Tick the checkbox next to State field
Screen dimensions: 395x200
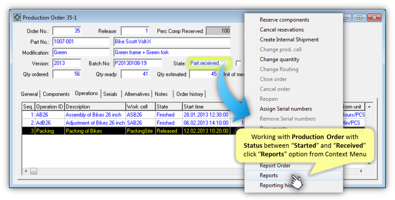[239, 63]
